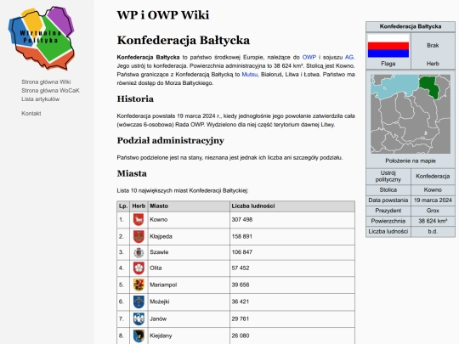Image resolution: width=459 pixels, height=344 pixels.
Task: Click the Prezydent infobox label
Action: coord(388,211)
